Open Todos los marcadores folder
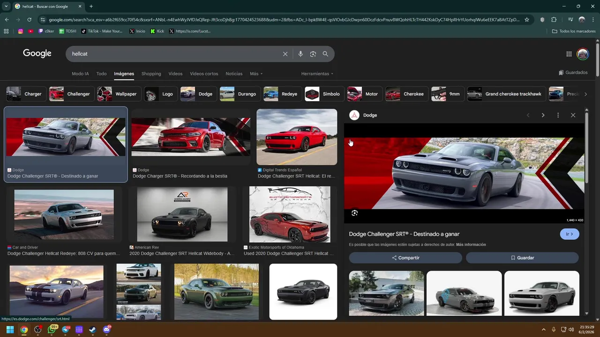 pos(574,31)
